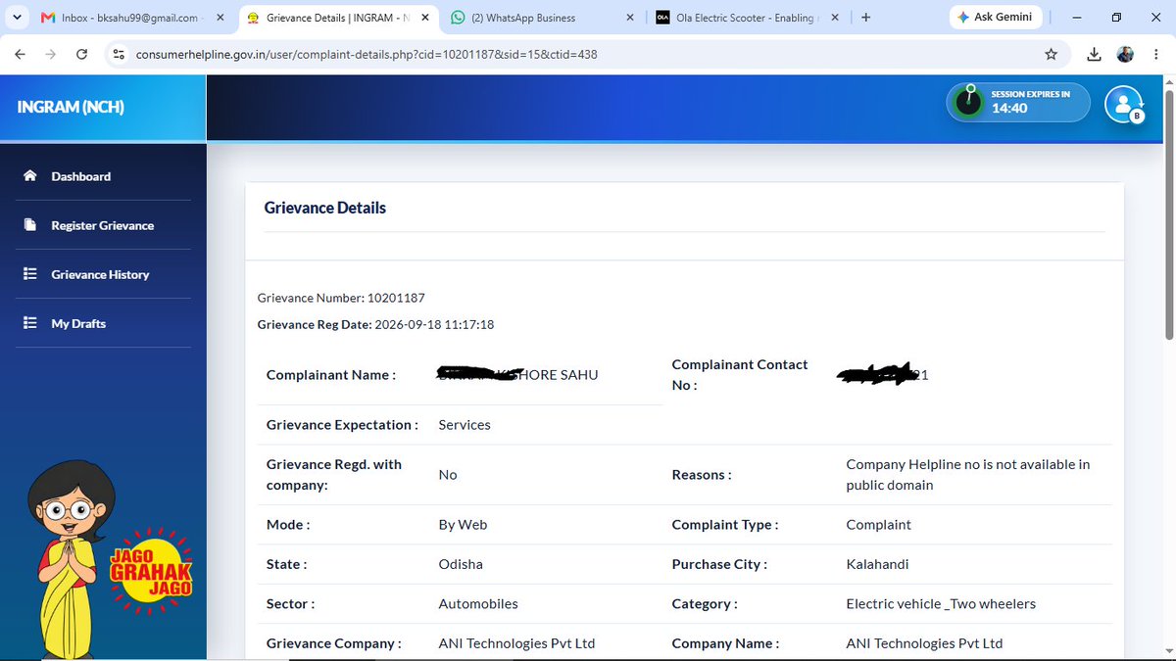
Task: Click the Grievance Details heading
Action: coord(325,208)
